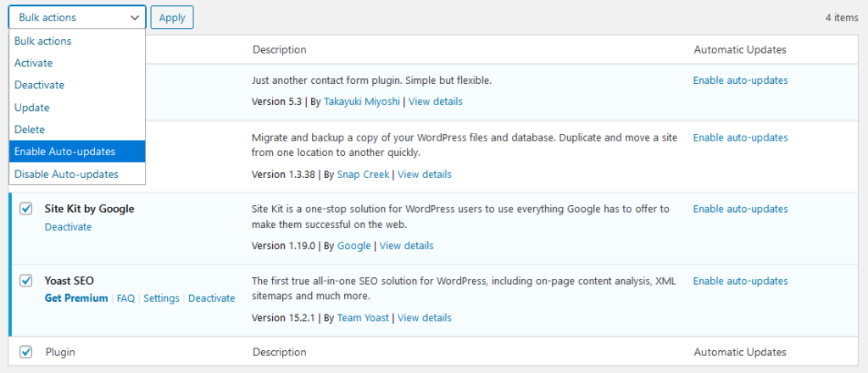This screenshot has height=373, width=868.
Task: Click the footer Automatic Updates column label
Action: pyautogui.click(x=740, y=352)
